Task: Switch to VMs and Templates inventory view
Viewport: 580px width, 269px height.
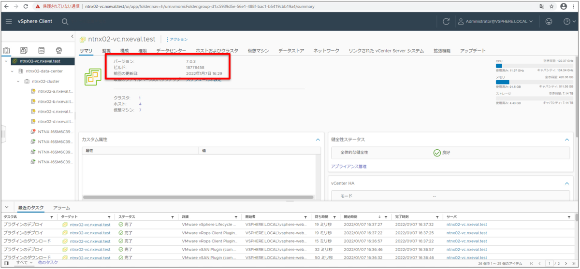Action: pos(24,50)
